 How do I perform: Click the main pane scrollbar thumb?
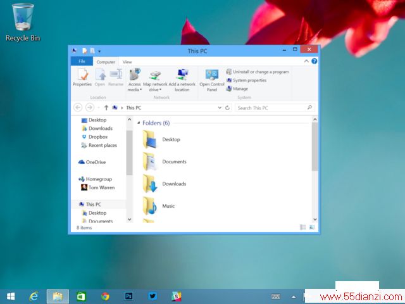(x=315, y=146)
